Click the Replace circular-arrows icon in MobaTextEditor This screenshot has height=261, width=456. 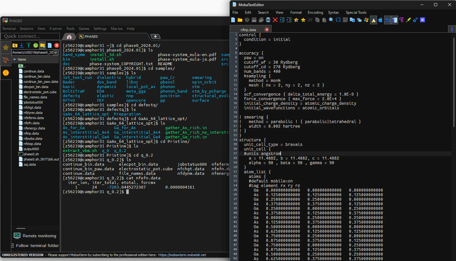(338, 20)
